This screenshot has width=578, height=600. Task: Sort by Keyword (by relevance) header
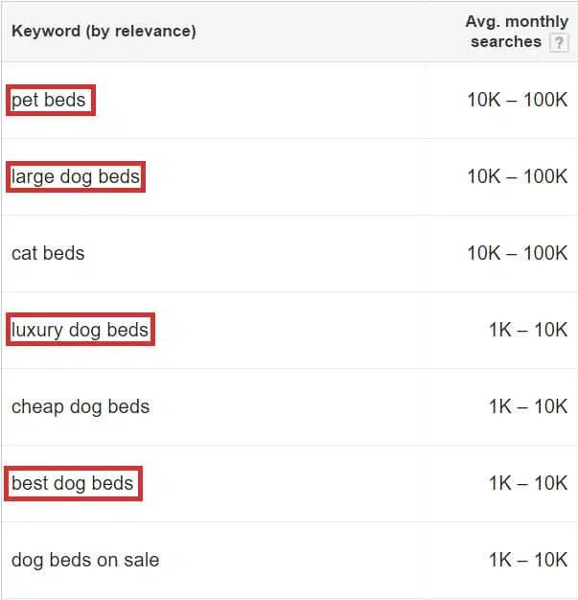(104, 31)
